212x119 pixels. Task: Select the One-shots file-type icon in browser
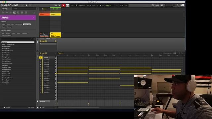(26, 13)
